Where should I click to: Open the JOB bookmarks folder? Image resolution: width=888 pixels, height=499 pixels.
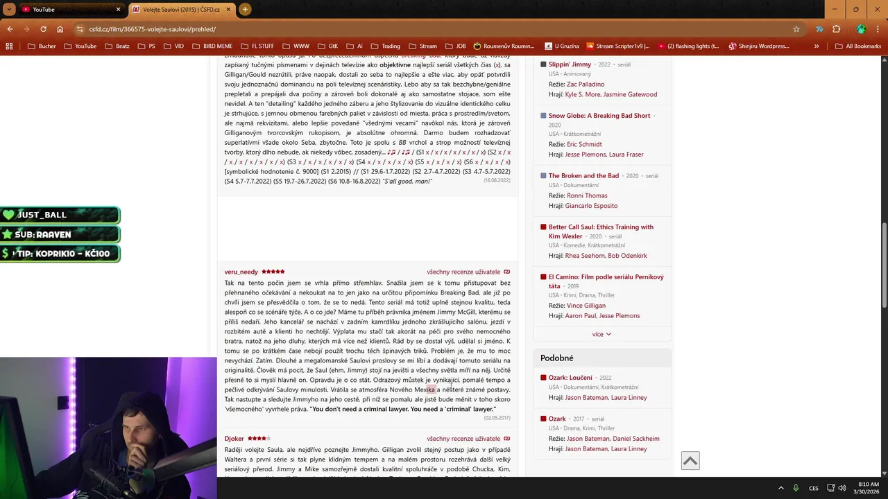[x=455, y=46]
